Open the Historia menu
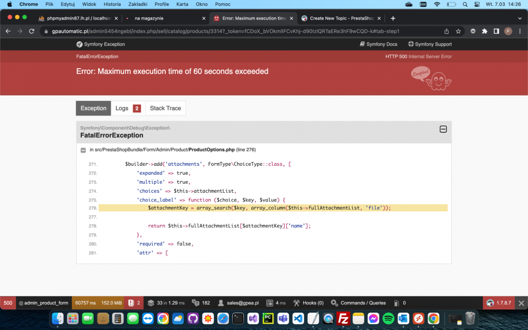This screenshot has width=528, height=330. click(x=112, y=4)
